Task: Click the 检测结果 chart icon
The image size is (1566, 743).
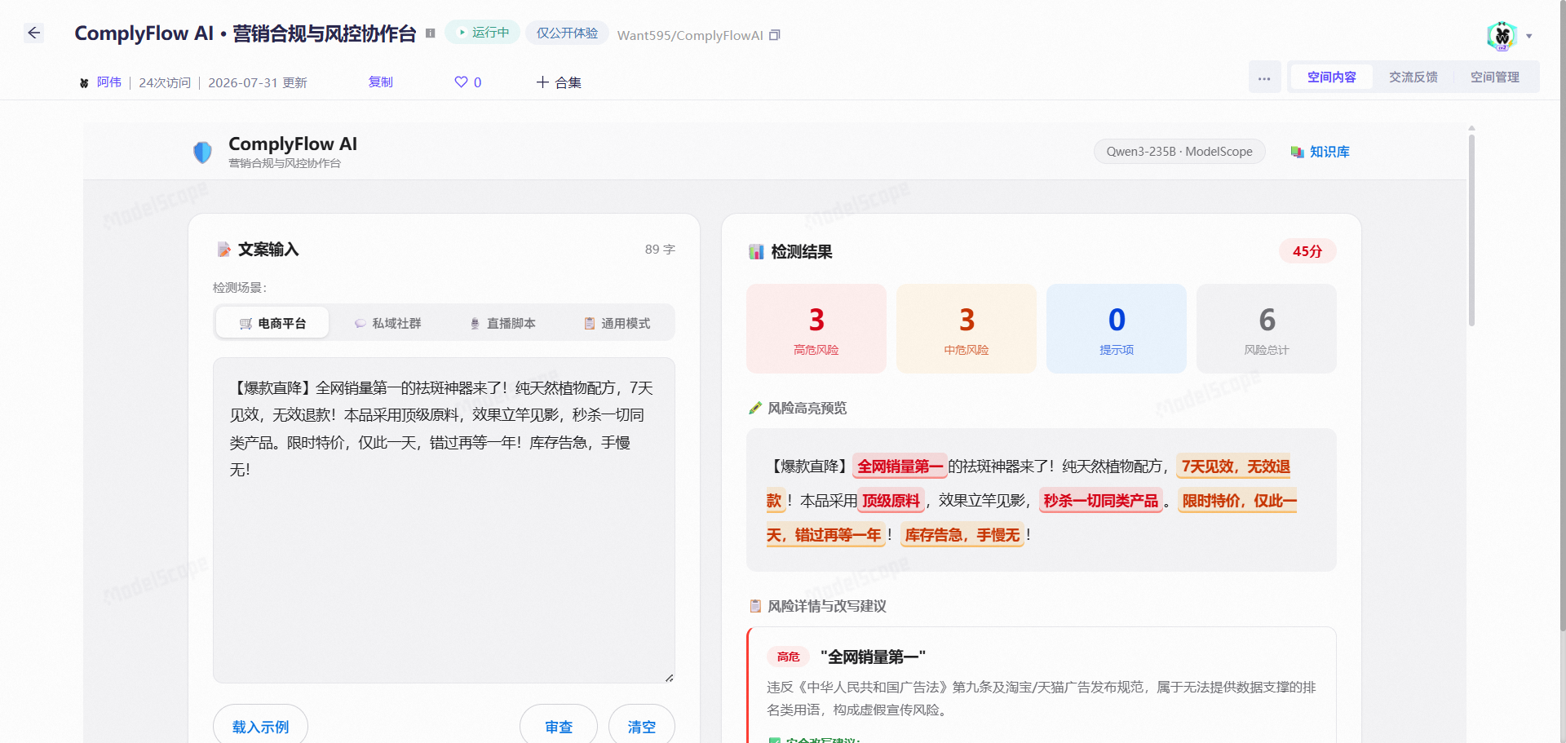Action: pyautogui.click(x=756, y=252)
